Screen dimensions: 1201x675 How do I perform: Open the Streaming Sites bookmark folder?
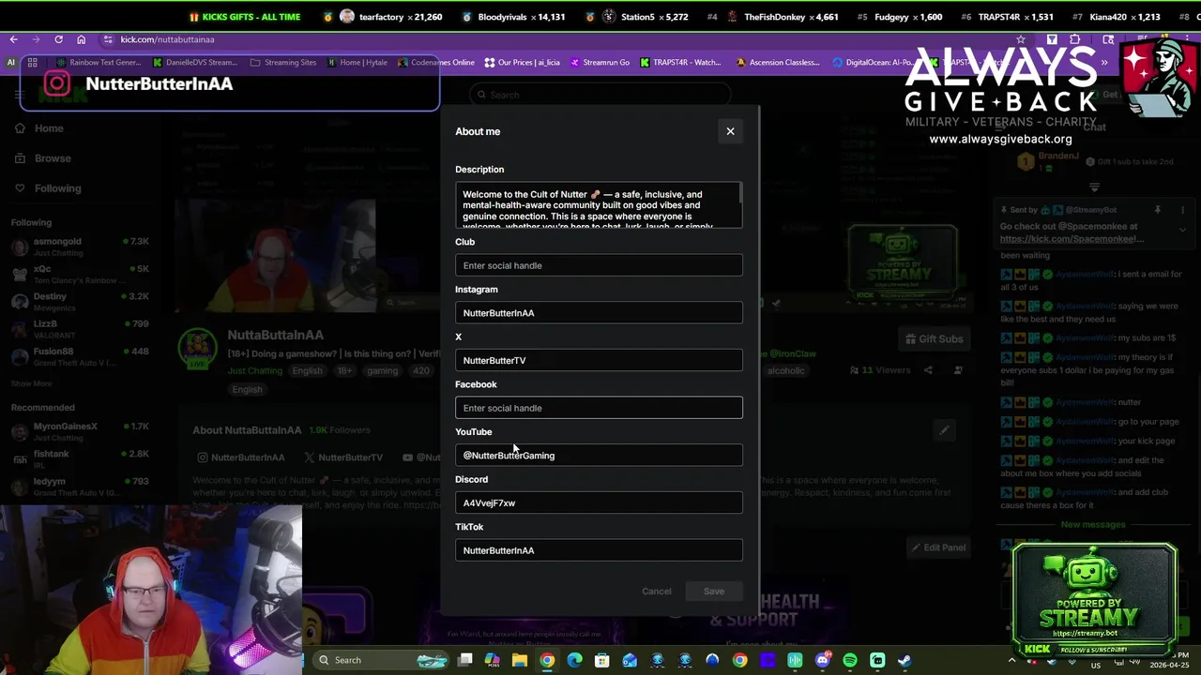(284, 63)
